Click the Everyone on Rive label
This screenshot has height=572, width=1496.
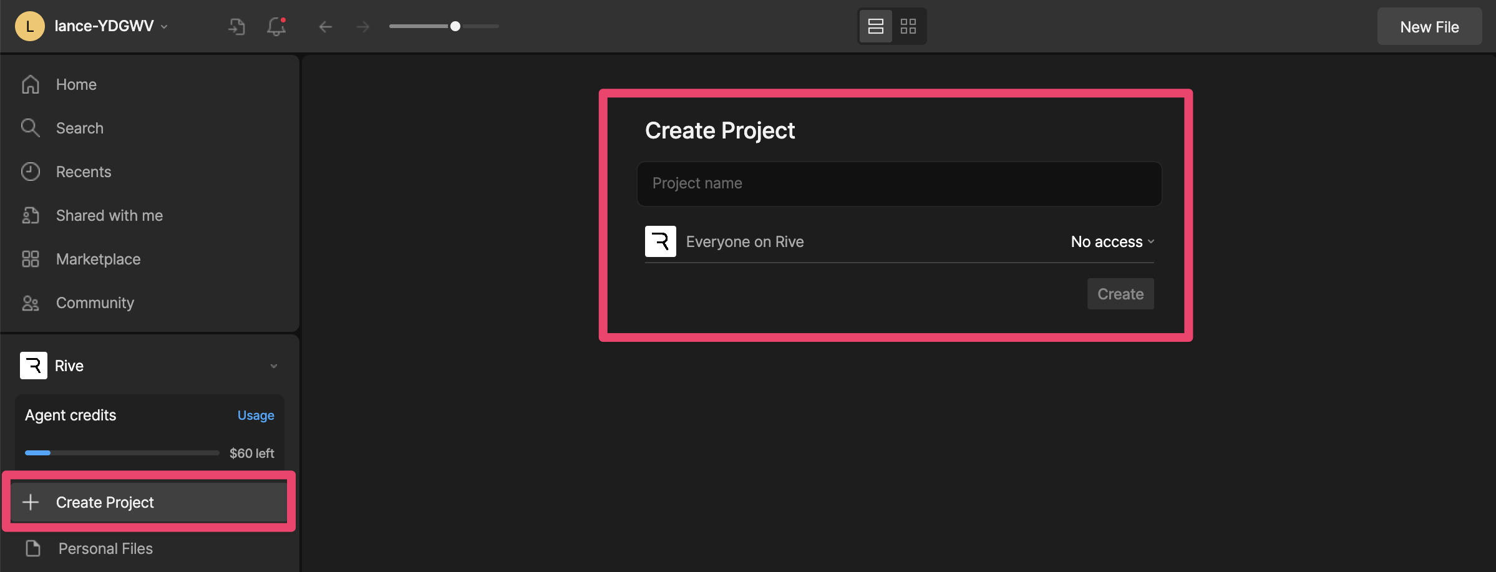(x=745, y=241)
